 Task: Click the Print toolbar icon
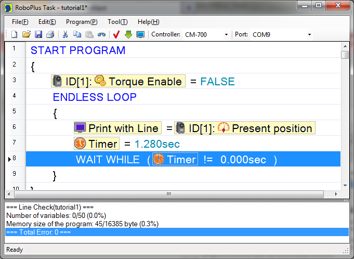[x=50, y=35]
